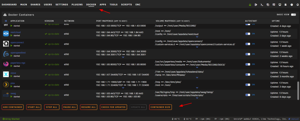The width and height of the screenshot is (300, 121).
Task: Click the Resume All button
Action: 88,107
